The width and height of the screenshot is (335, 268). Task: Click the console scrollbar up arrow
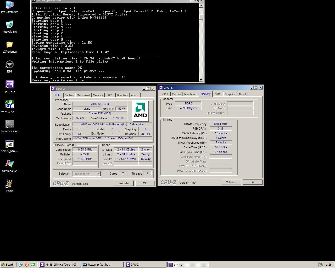[x=201, y=5]
